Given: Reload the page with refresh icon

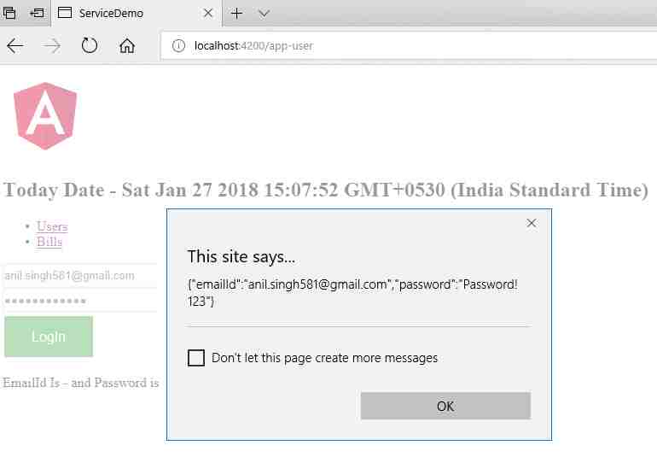Looking at the screenshot, I should (x=90, y=45).
